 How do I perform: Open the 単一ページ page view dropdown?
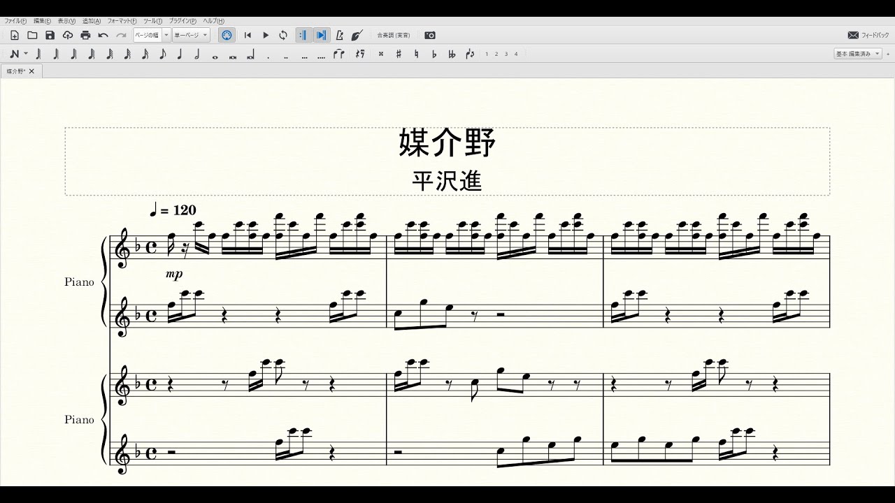click(x=191, y=35)
